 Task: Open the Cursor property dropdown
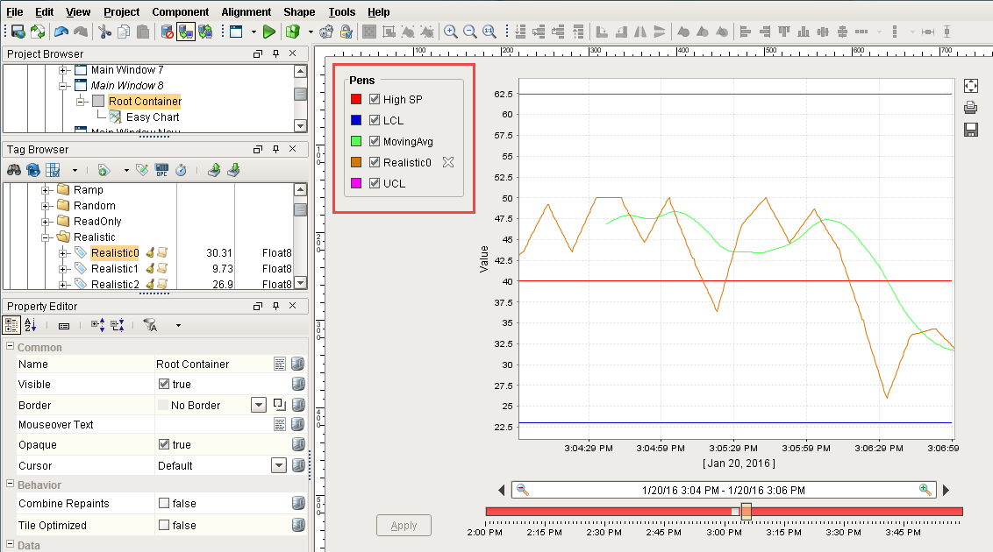(x=279, y=465)
